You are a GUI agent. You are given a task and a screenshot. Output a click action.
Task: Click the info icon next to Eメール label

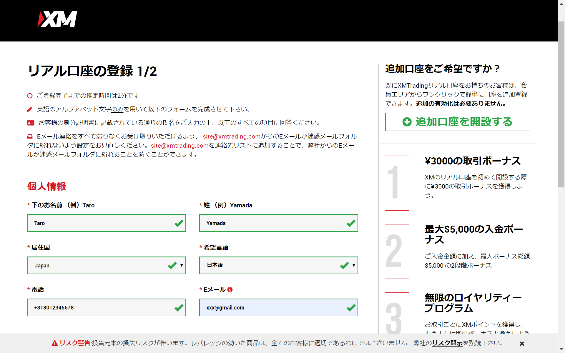pos(230,289)
